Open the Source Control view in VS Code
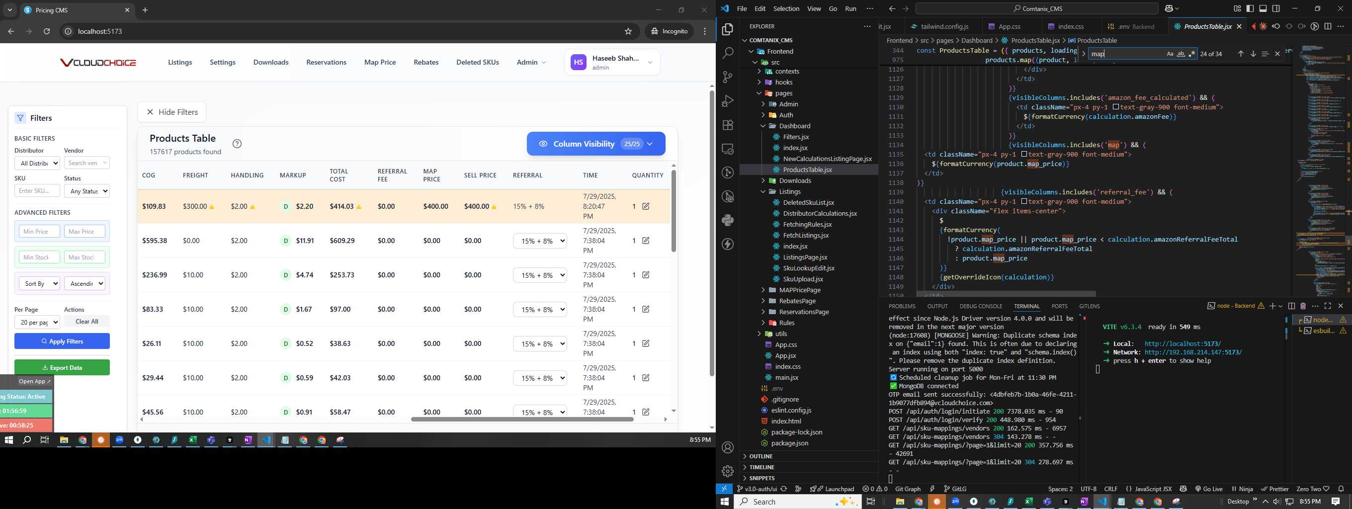 click(728, 77)
